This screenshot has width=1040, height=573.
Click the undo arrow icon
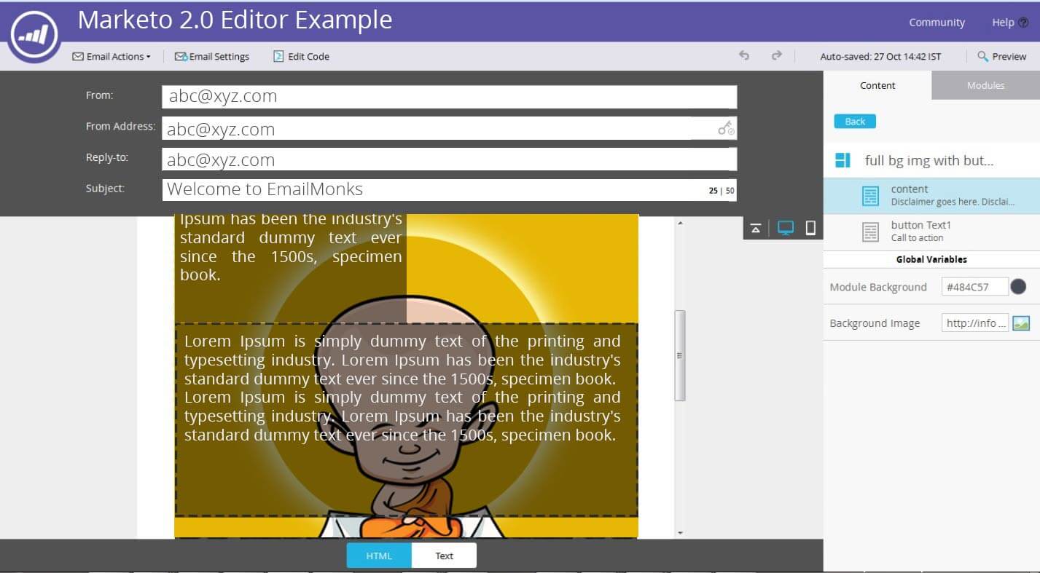(744, 55)
